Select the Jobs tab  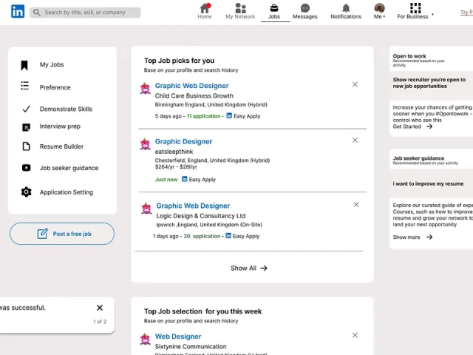(x=274, y=12)
